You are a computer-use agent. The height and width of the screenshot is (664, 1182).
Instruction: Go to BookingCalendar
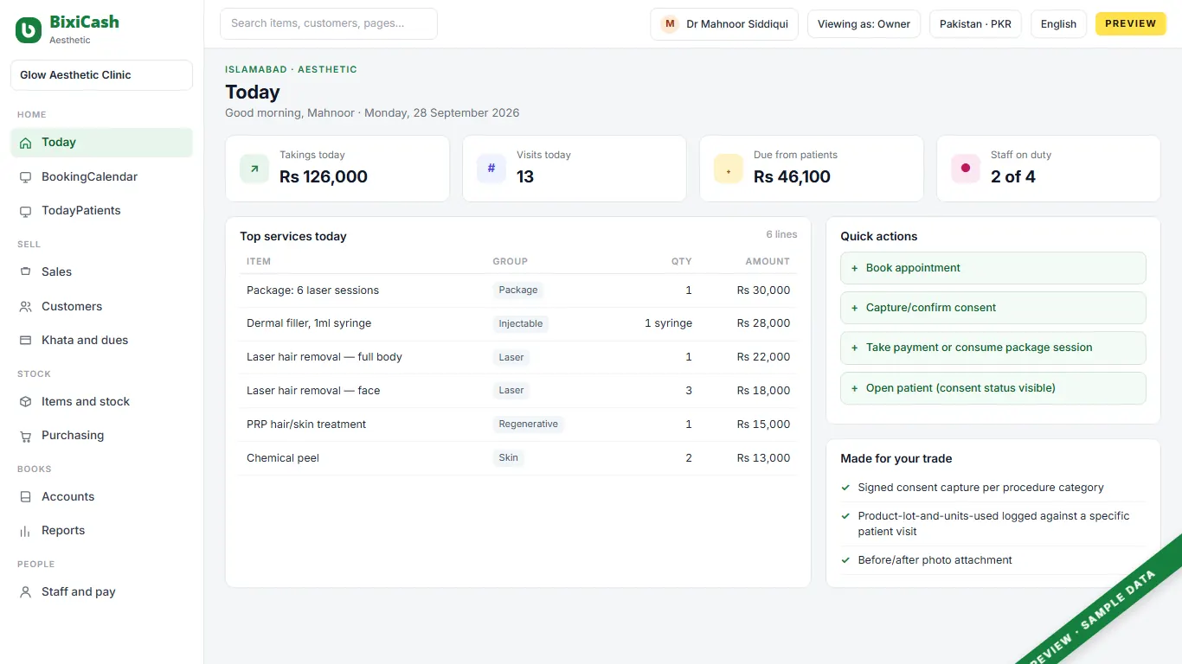[101, 177]
